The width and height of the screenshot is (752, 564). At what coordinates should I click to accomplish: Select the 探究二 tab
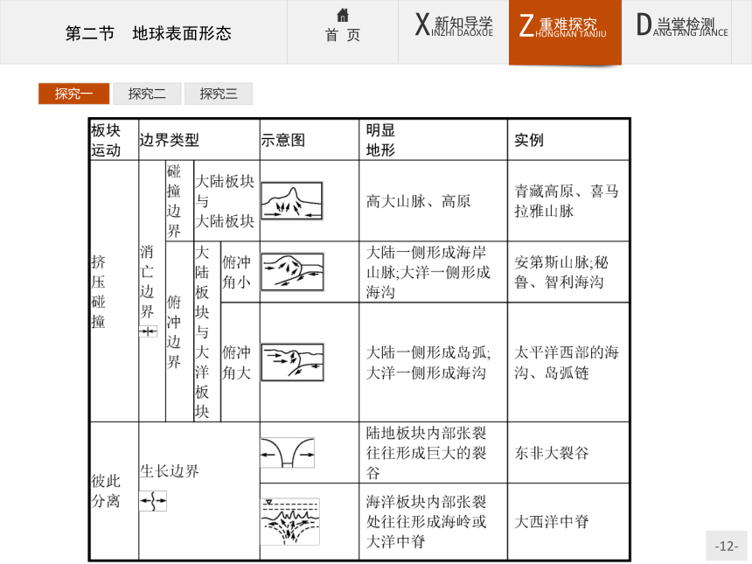coord(147,94)
